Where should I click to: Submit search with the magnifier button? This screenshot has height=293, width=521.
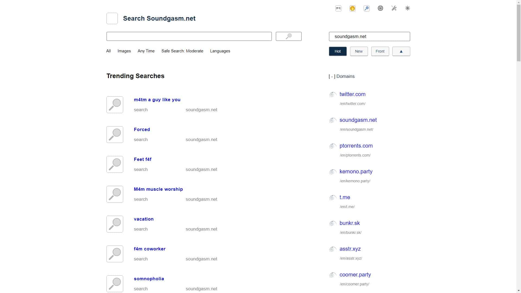(x=288, y=36)
